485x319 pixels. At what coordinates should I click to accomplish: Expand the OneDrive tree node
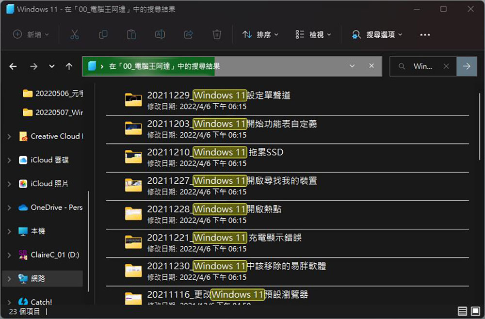[x=9, y=207]
